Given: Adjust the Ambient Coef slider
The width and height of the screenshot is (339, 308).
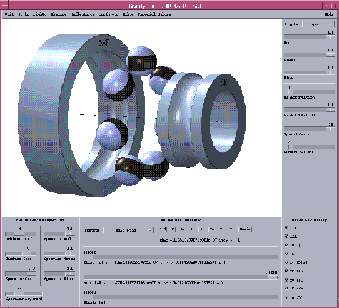Looking at the screenshot, I should click(21, 234).
